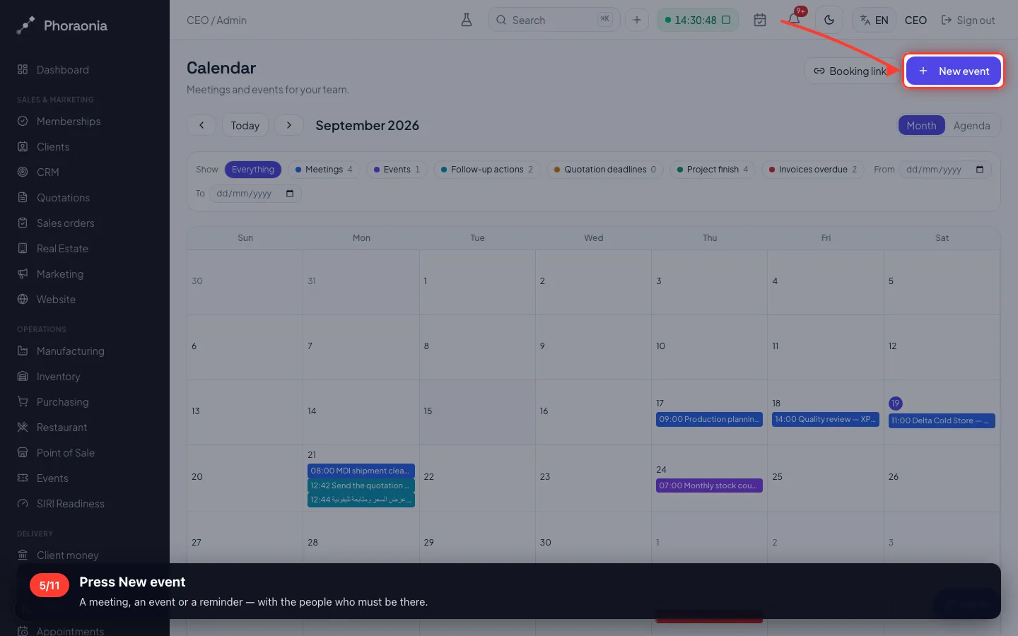Open 08:00 MDI shipment clearance event
Viewport: 1018px width, 636px height.
(361, 471)
